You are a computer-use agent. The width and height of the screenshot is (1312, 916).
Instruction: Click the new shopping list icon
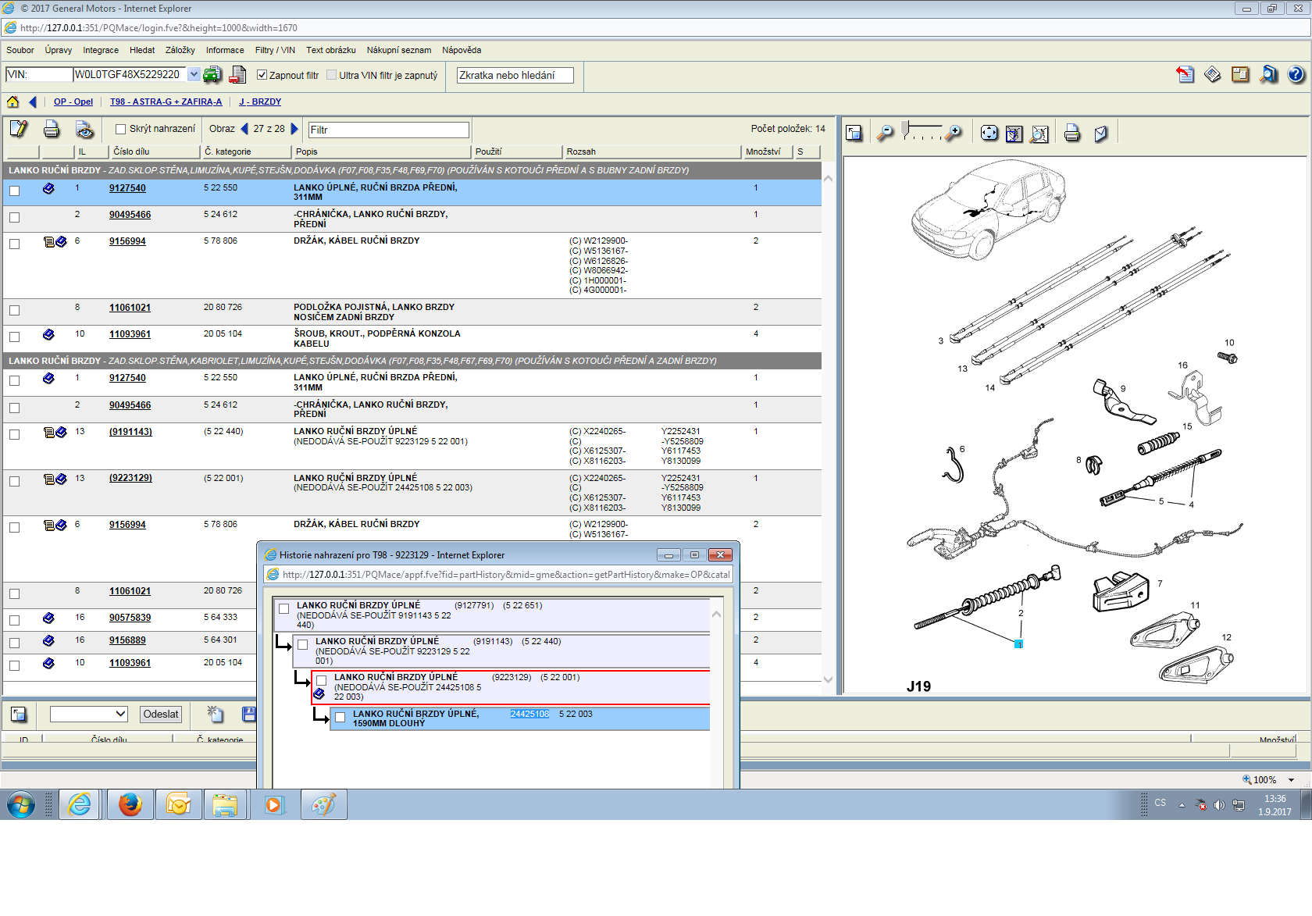click(215, 714)
